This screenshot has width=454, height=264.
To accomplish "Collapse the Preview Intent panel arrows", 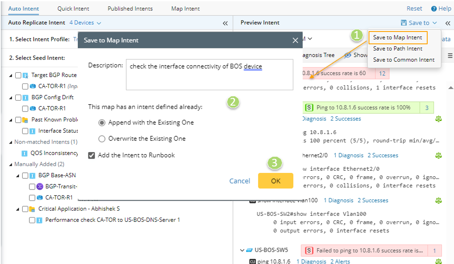I will pos(448,23).
